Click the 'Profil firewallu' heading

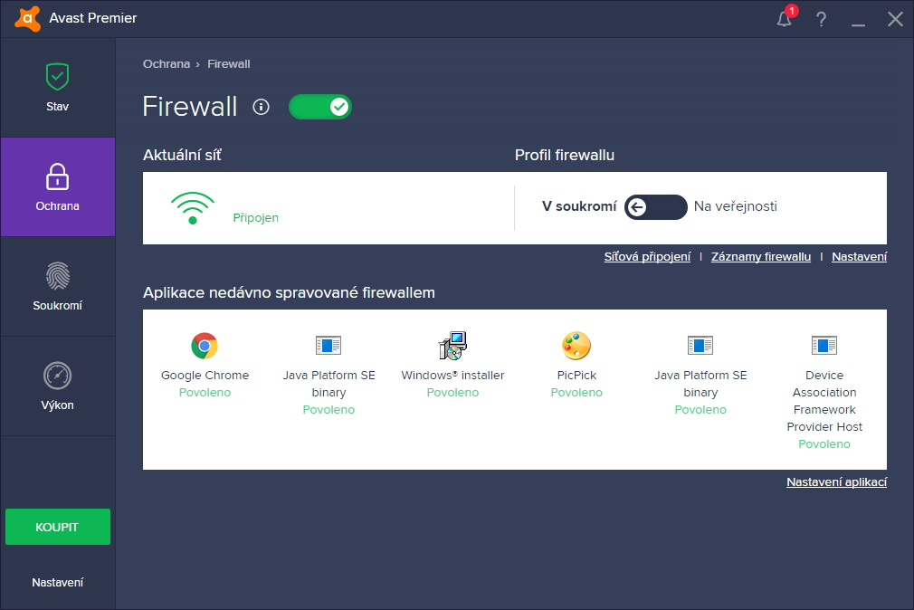pos(565,155)
